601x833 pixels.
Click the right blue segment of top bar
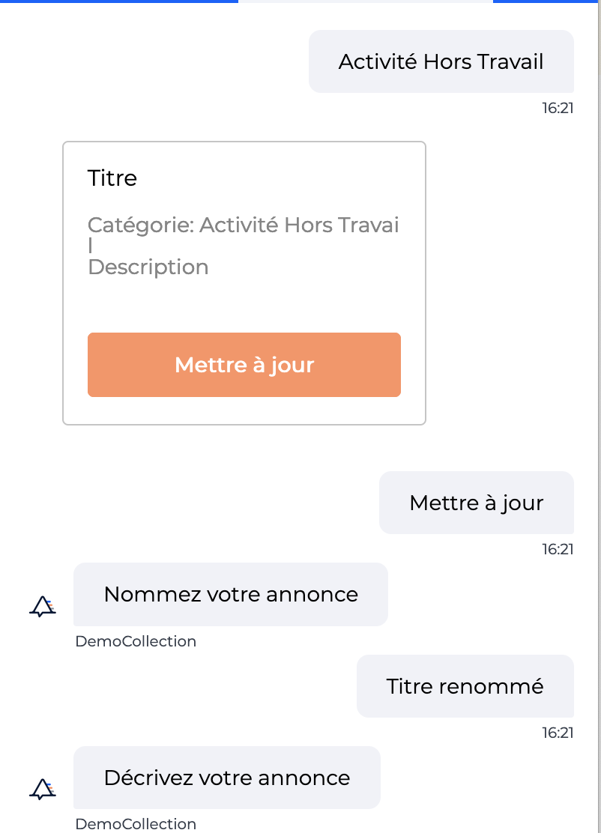pyautogui.click(x=546, y=1)
